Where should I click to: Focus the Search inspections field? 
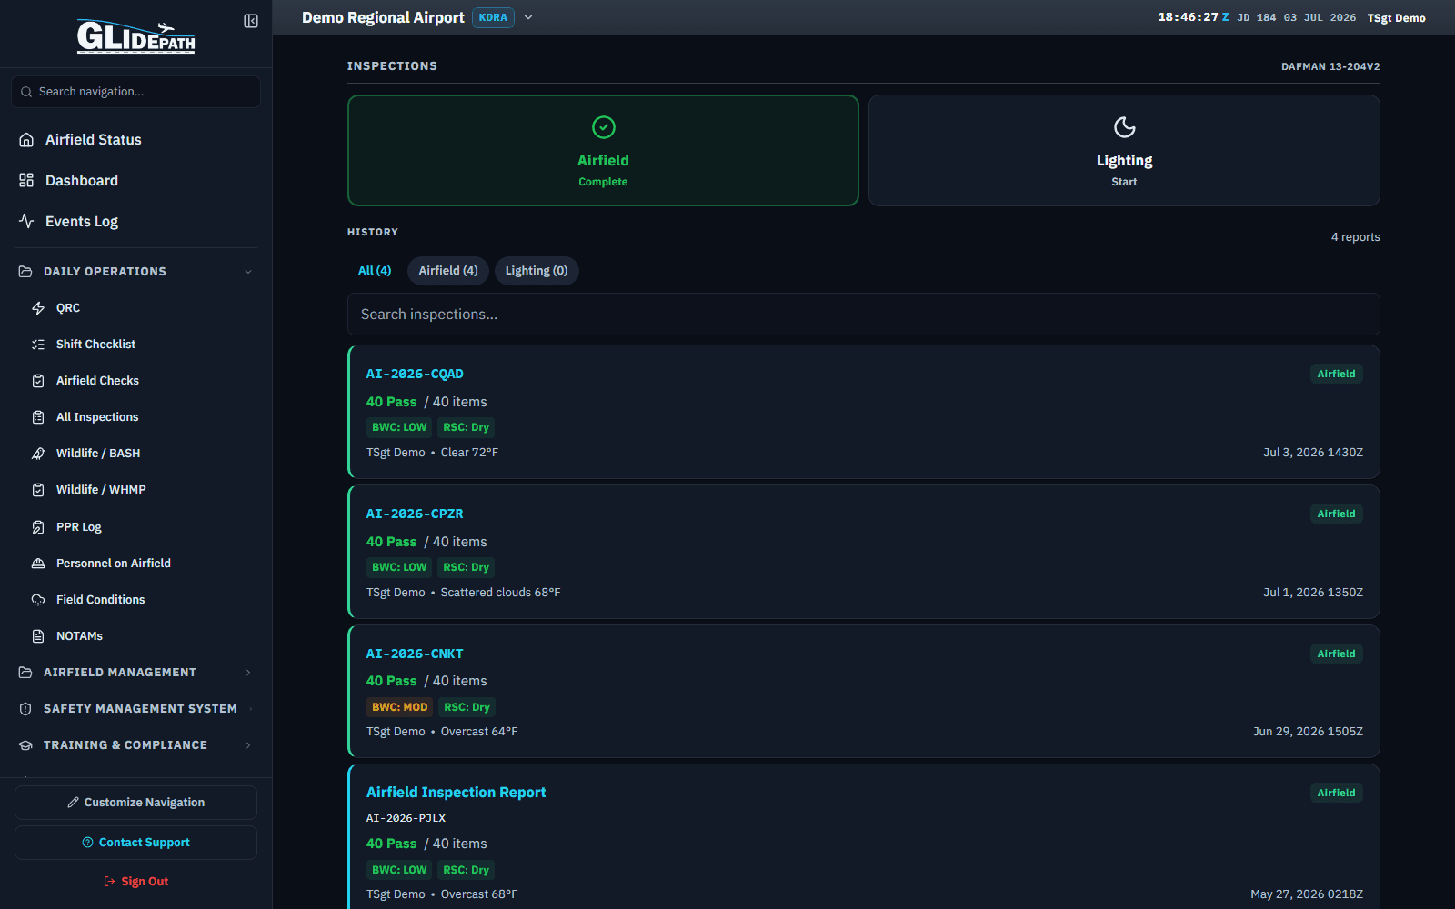coord(863,315)
